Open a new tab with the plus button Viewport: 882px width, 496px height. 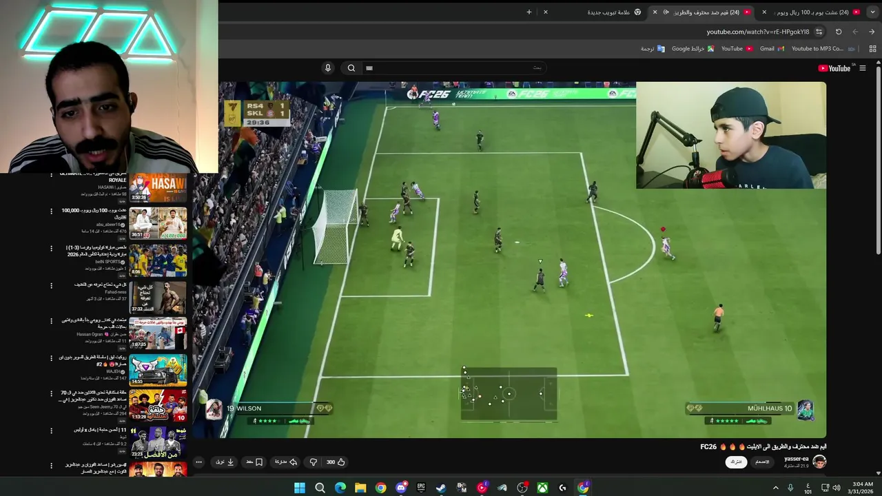click(529, 12)
